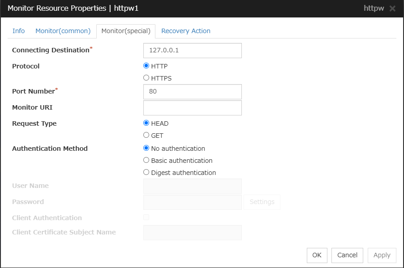Choose Basic authentication option
Screen dimensions: 404x268
pos(146,160)
